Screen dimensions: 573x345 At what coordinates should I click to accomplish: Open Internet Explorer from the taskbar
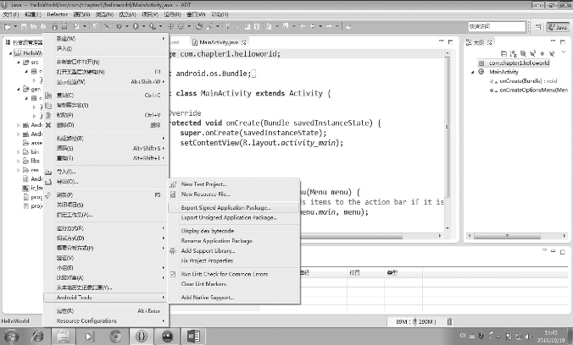tap(37, 336)
